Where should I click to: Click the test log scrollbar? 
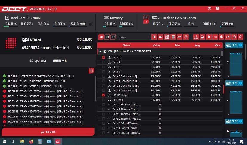[95, 88]
